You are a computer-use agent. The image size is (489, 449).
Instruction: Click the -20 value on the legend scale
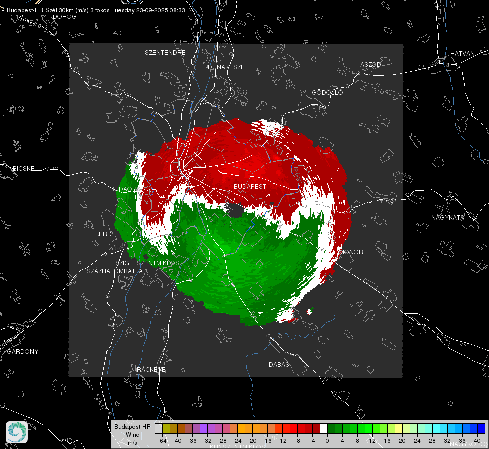[x=252, y=441]
